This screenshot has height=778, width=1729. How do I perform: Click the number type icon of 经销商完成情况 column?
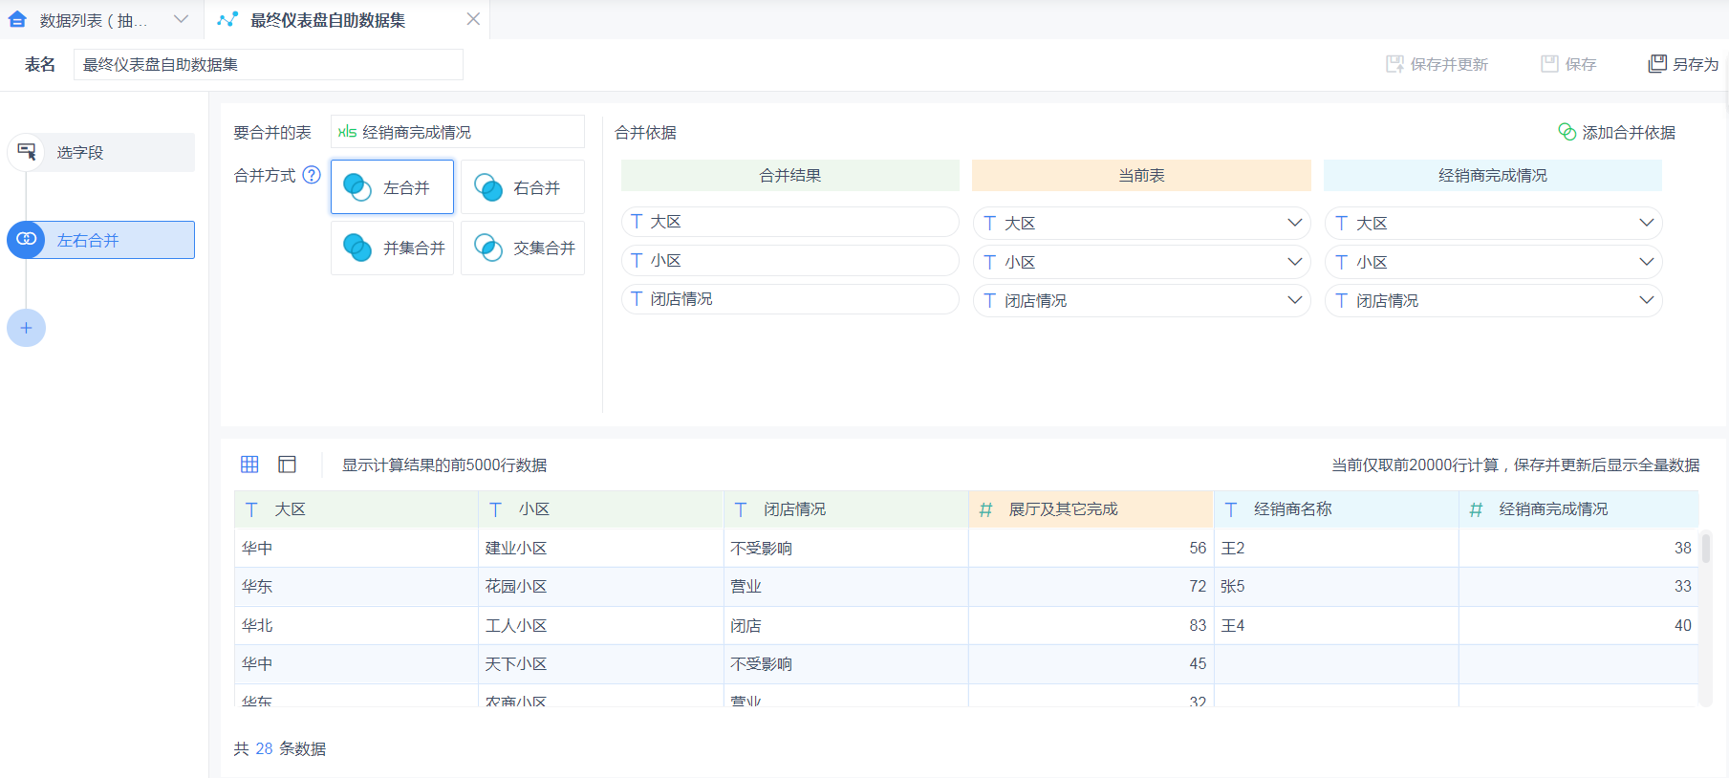pyautogui.click(x=1476, y=509)
